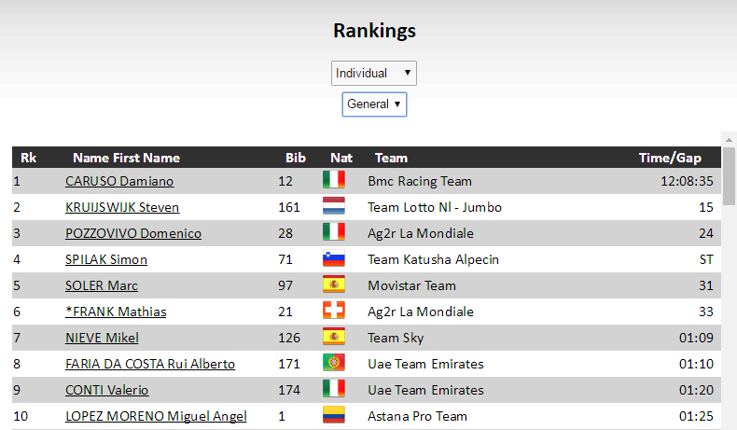Viewport: 737px width, 430px height.
Task: Click the Slovenian flag in Spilak's row
Action: tap(333, 258)
